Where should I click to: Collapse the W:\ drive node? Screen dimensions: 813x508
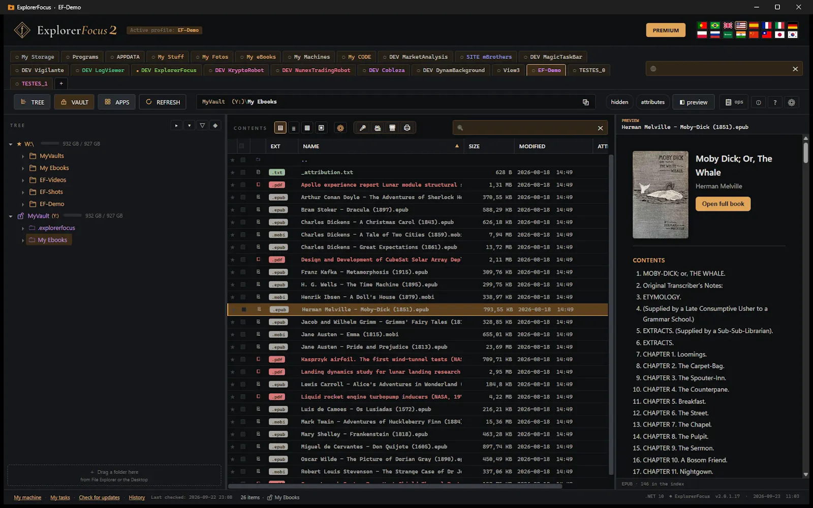[x=11, y=144]
